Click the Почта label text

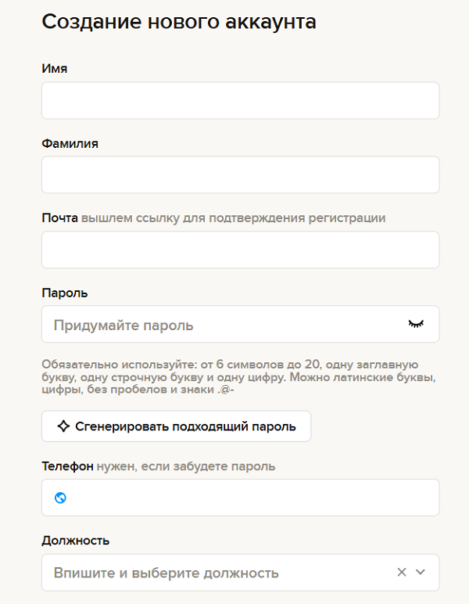coord(59,218)
